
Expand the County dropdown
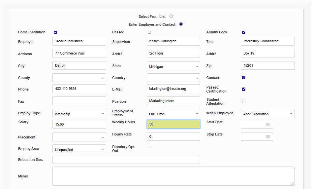[x=79, y=78]
